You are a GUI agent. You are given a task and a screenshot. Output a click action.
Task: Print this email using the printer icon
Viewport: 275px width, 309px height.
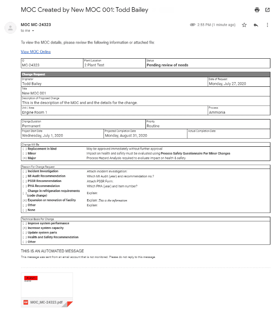click(x=257, y=10)
